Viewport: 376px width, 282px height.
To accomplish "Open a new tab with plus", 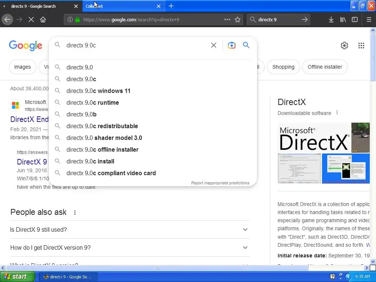I will click(171, 6).
